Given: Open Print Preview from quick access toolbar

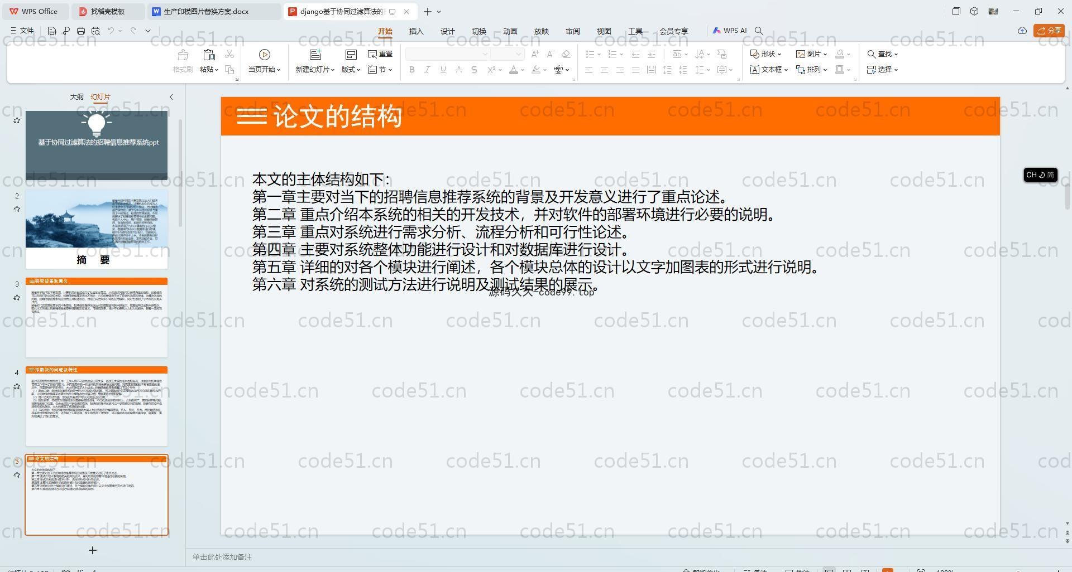Looking at the screenshot, I should [95, 31].
